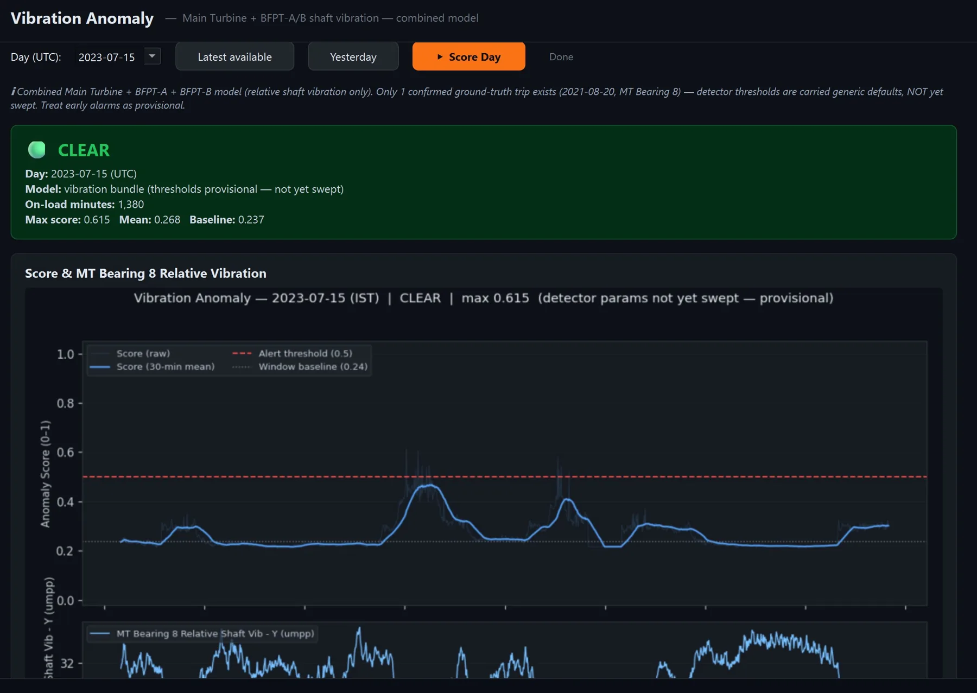The image size is (977, 693).
Task: Click the green CLEAR status indicator dot
Action: coord(37,150)
